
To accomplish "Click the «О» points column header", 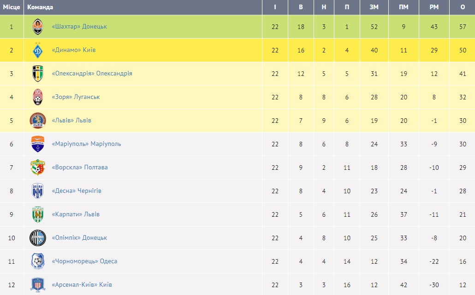I will pyautogui.click(x=463, y=7).
